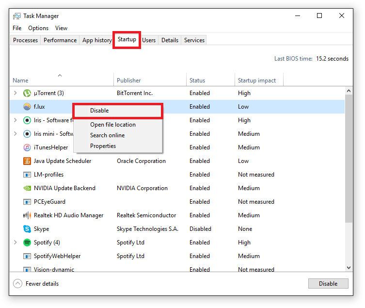
Task: Sort by the Name column header
Action: click(62, 81)
